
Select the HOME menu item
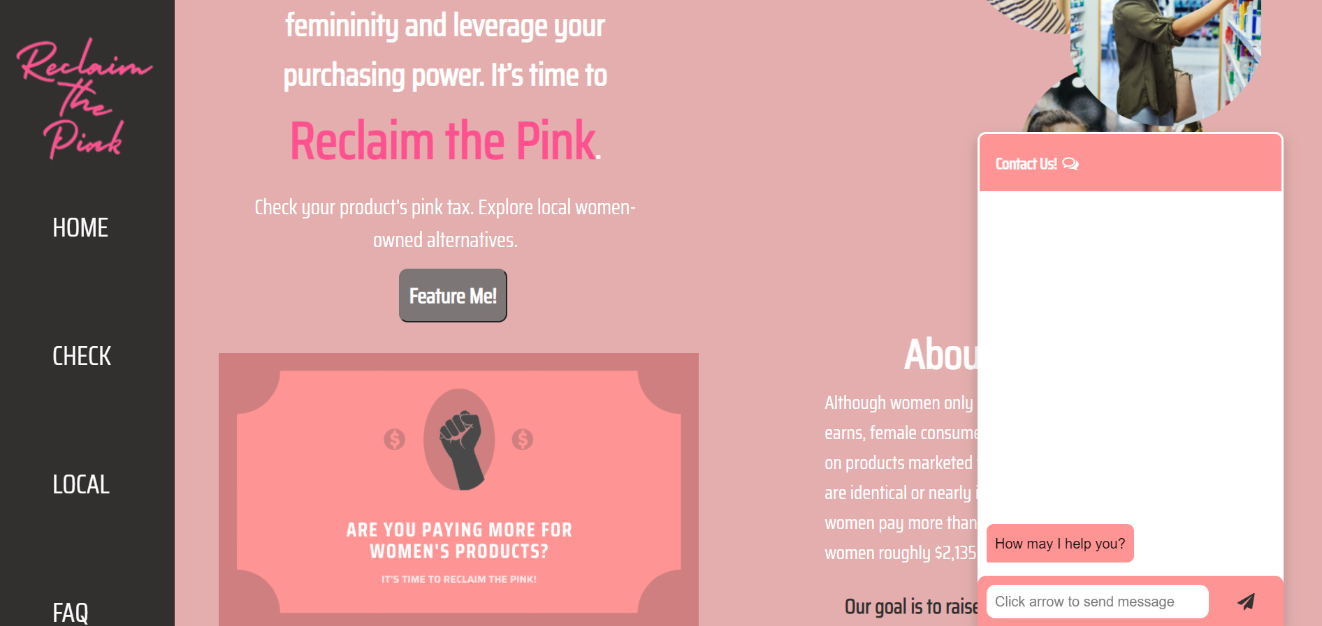(80, 228)
